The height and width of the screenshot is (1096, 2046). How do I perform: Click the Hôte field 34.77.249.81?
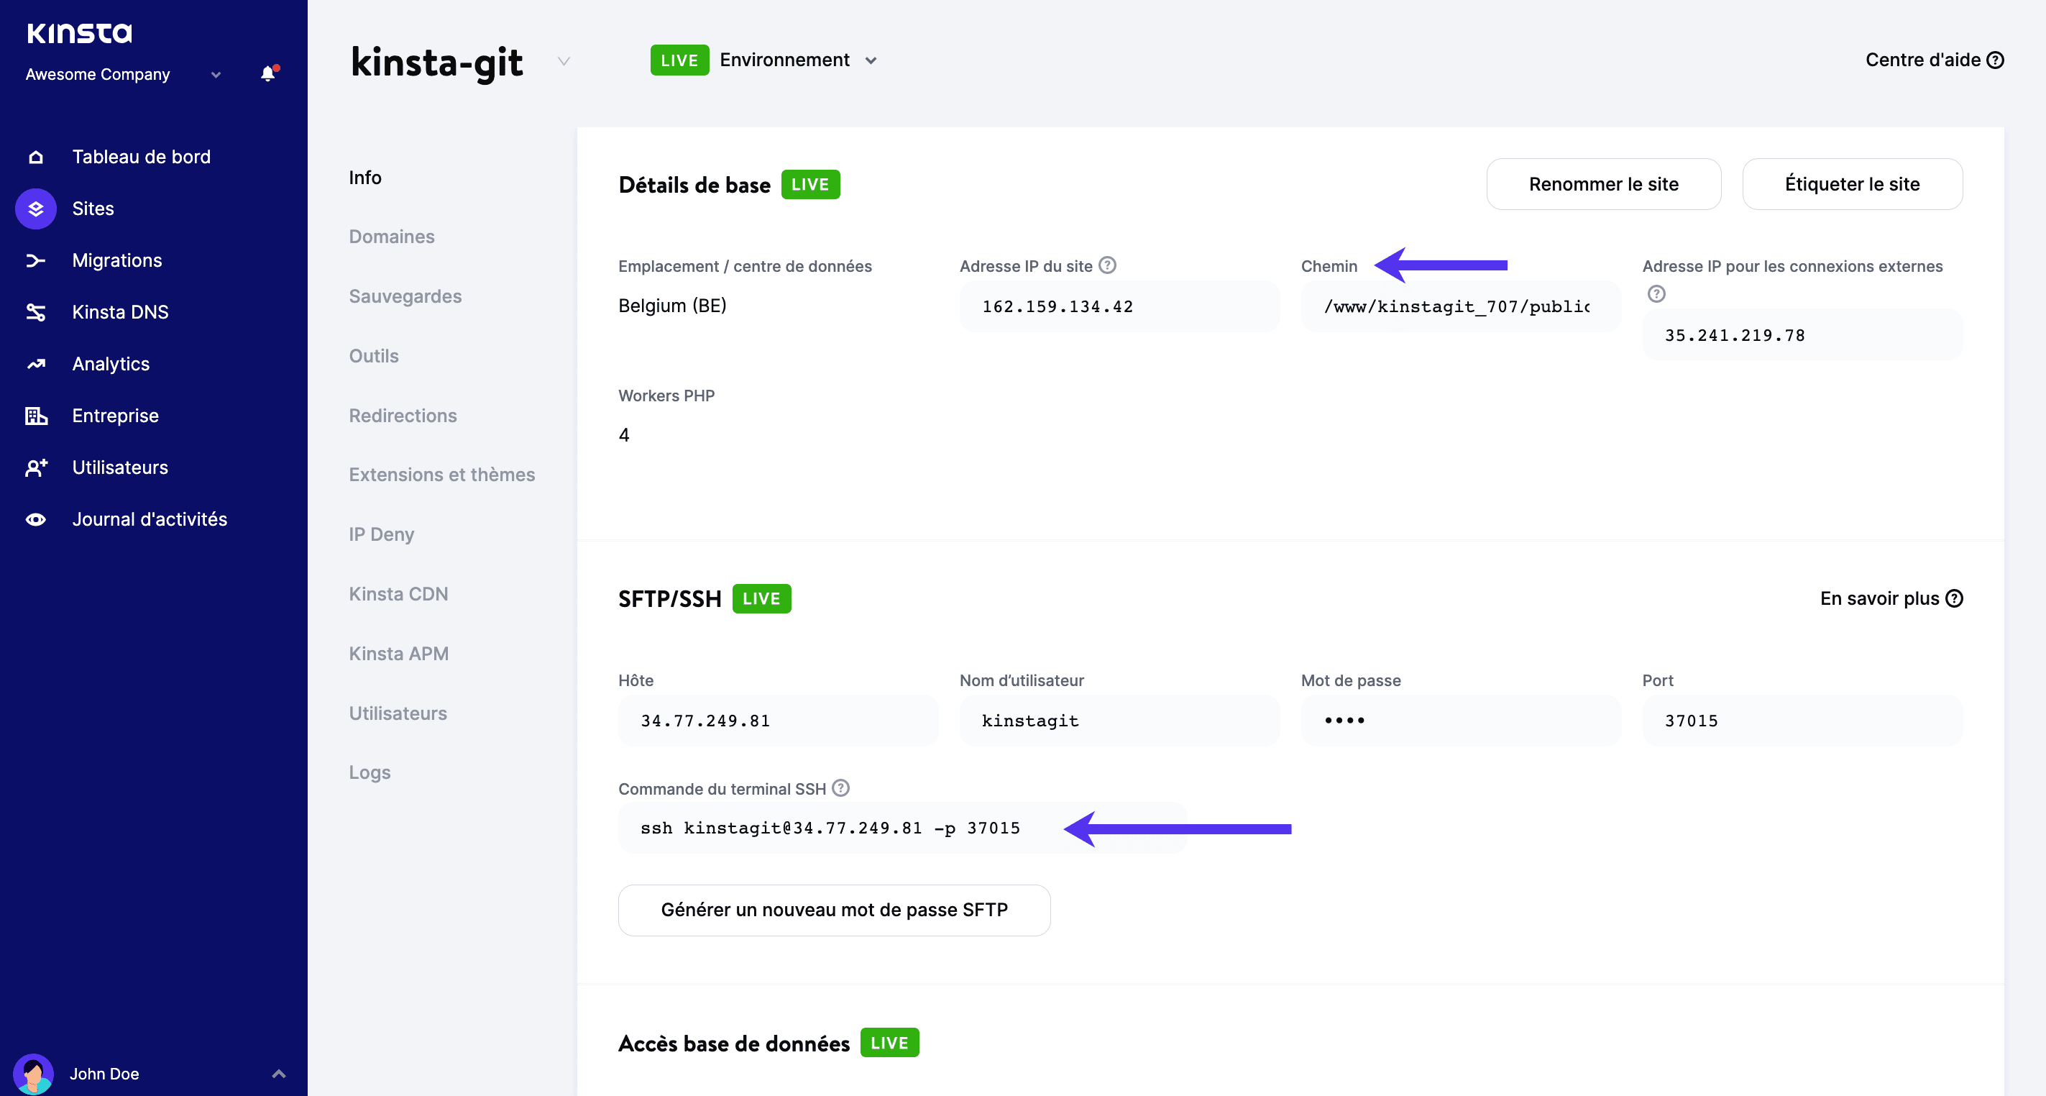pos(779,721)
